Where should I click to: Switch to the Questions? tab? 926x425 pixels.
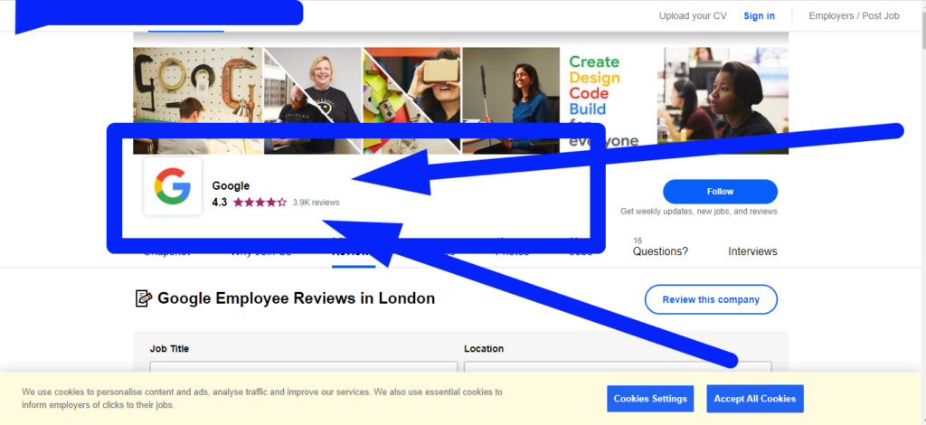660,250
